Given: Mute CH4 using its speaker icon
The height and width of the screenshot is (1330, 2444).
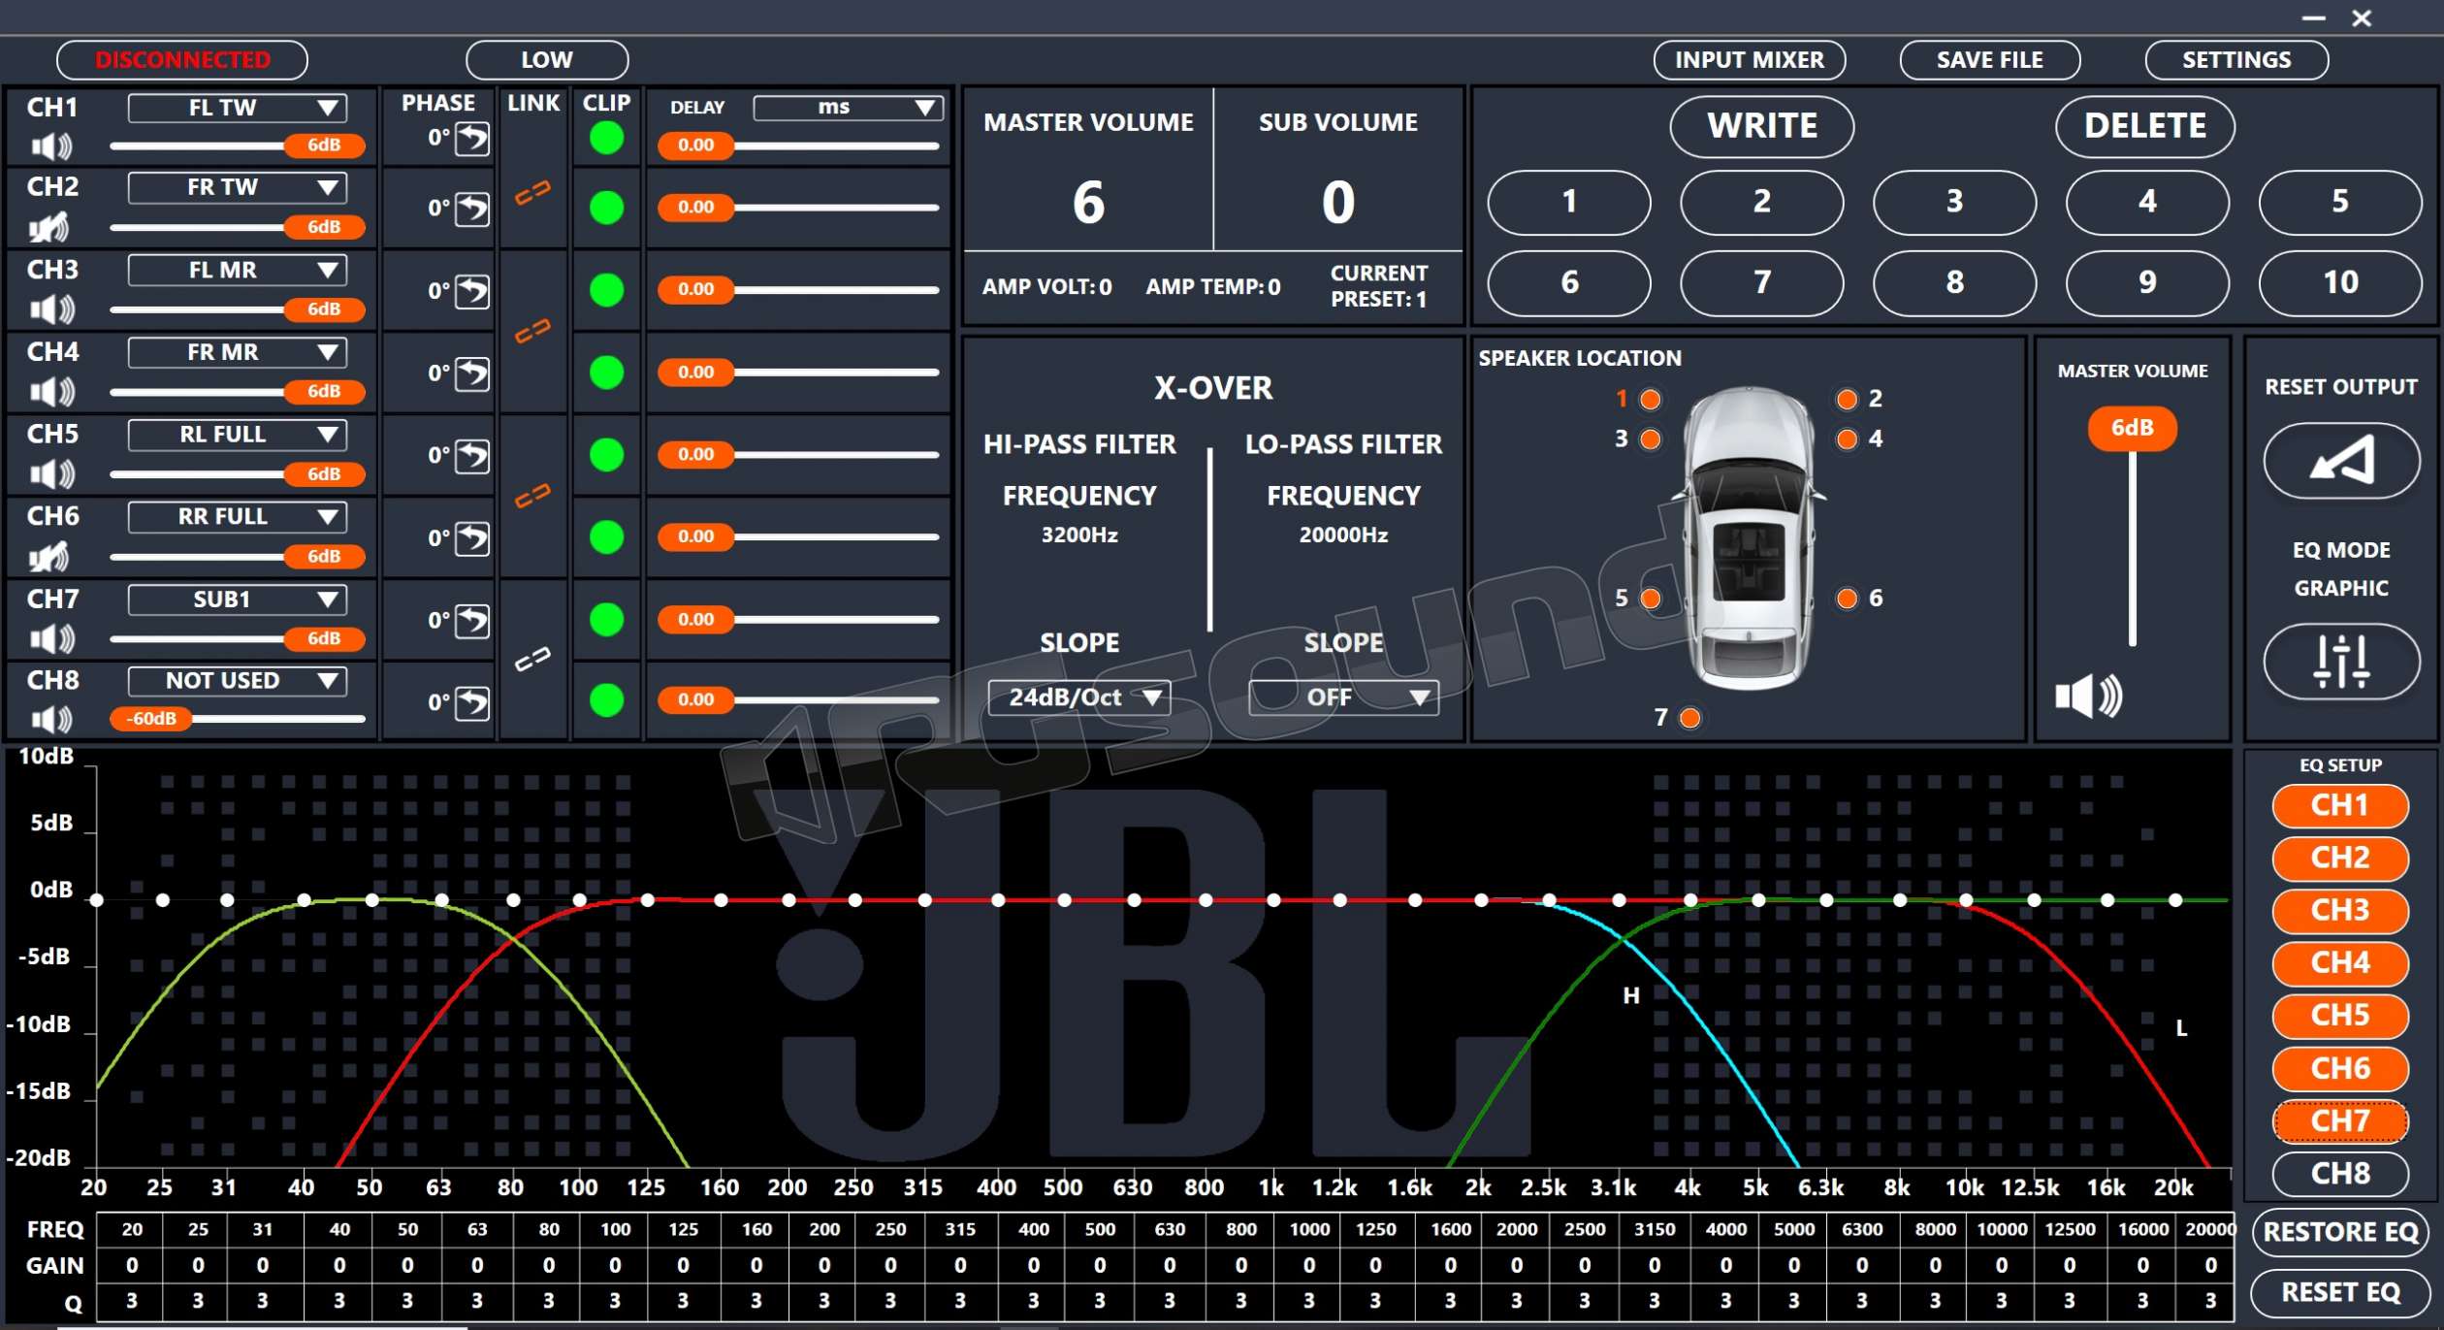Looking at the screenshot, I should click(50, 392).
